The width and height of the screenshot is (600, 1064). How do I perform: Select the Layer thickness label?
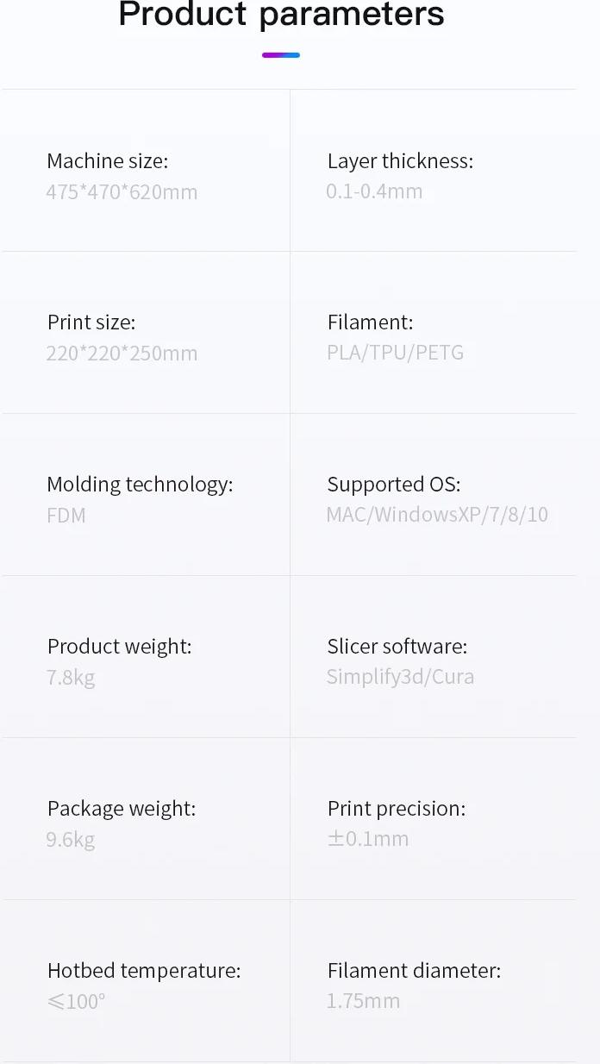coord(400,161)
